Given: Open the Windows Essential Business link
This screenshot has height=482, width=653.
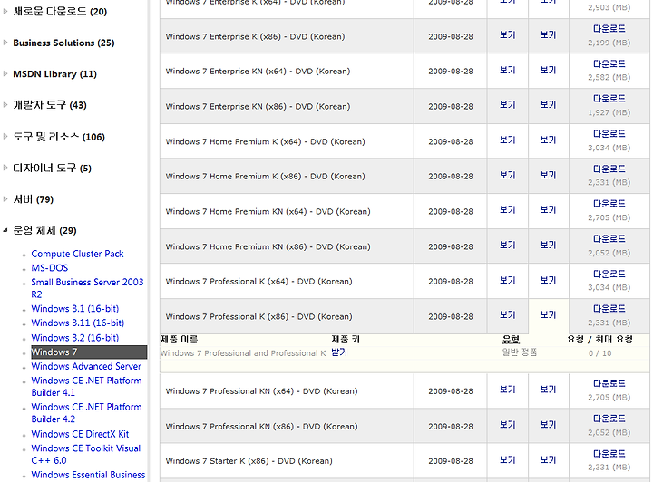Looking at the screenshot, I should click(x=88, y=475).
